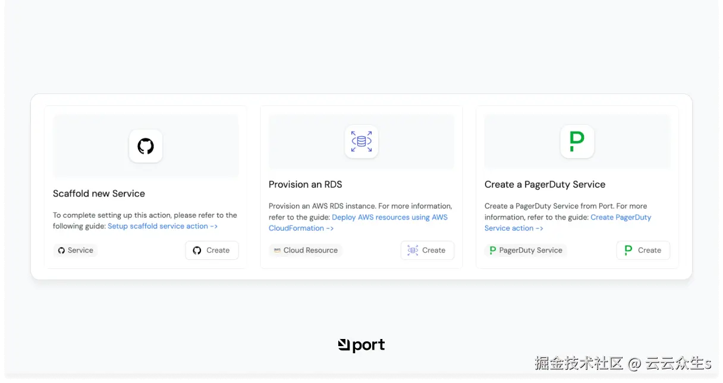This screenshot has height=383, width=723.
Task: Open the Setup scaffold service action link
Action: (x=162, y=226)
